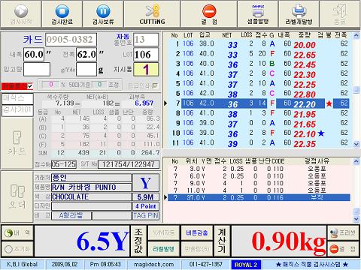Click the 결점 red minus icon in toolbar

[209, 11]
